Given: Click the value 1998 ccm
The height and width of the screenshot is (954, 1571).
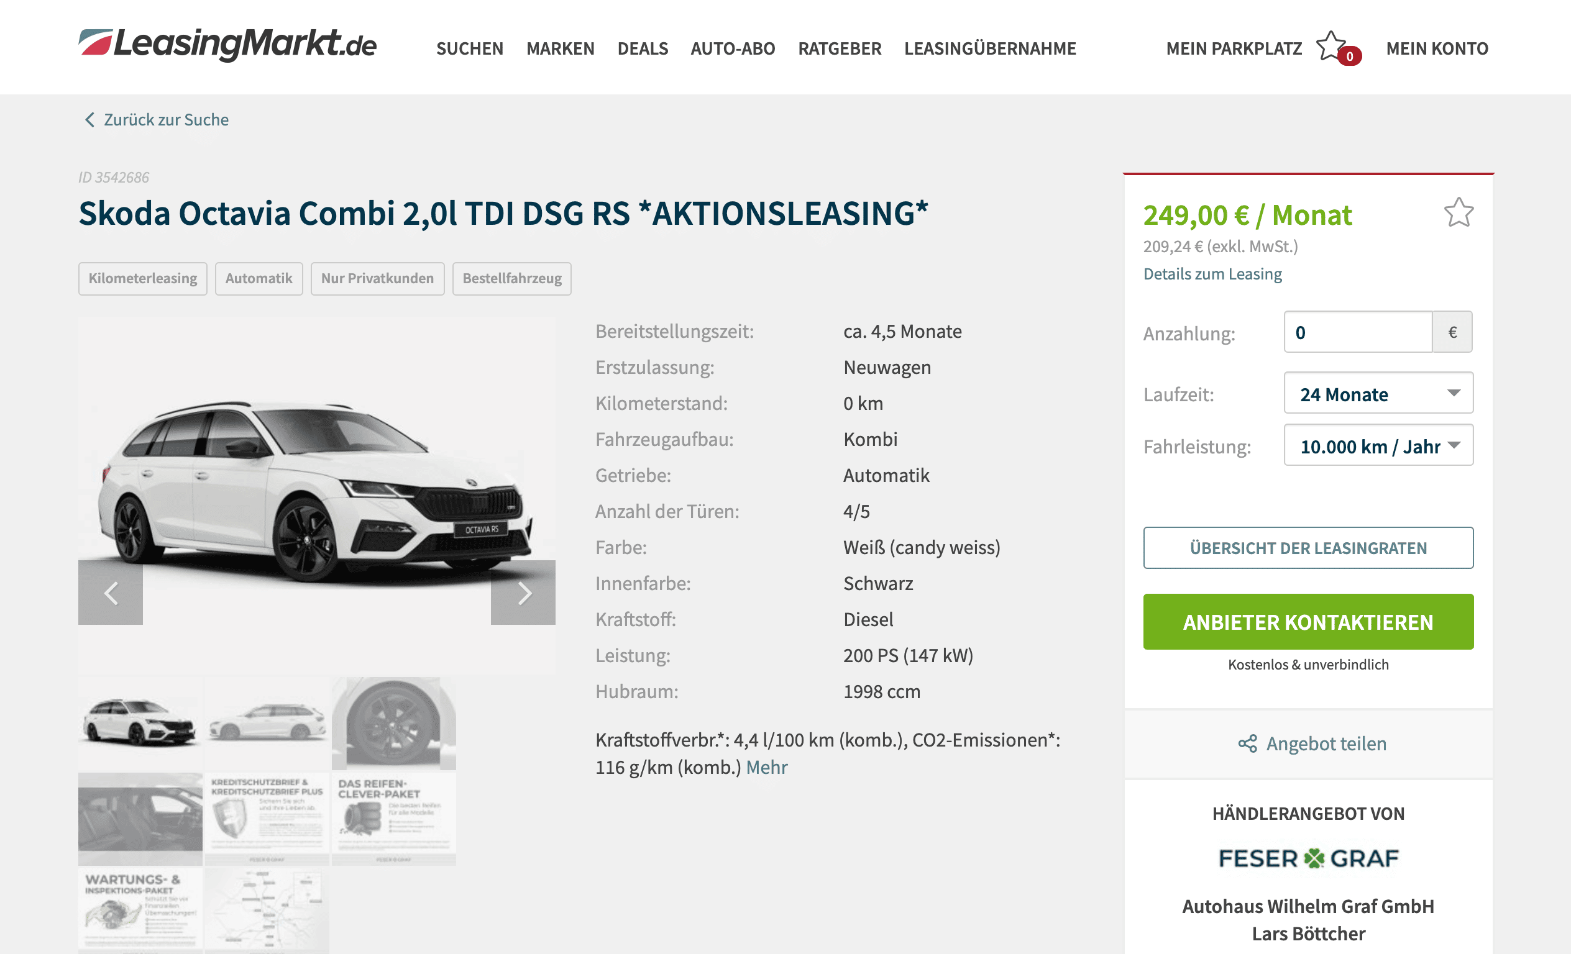Looking at the screenshot, I should [882, 691].
